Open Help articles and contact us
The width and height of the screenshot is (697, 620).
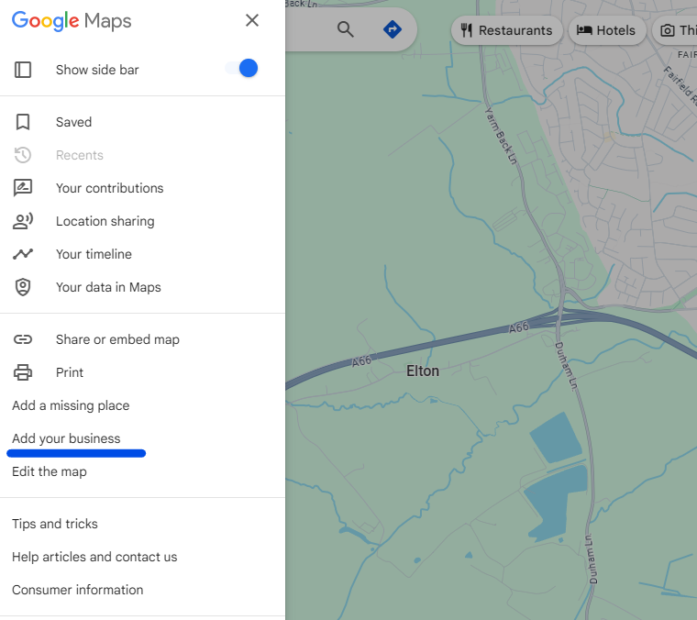(x=94, y=557)
